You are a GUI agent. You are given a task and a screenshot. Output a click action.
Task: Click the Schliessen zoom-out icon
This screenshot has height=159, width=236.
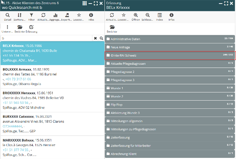(x=147, y=15)
